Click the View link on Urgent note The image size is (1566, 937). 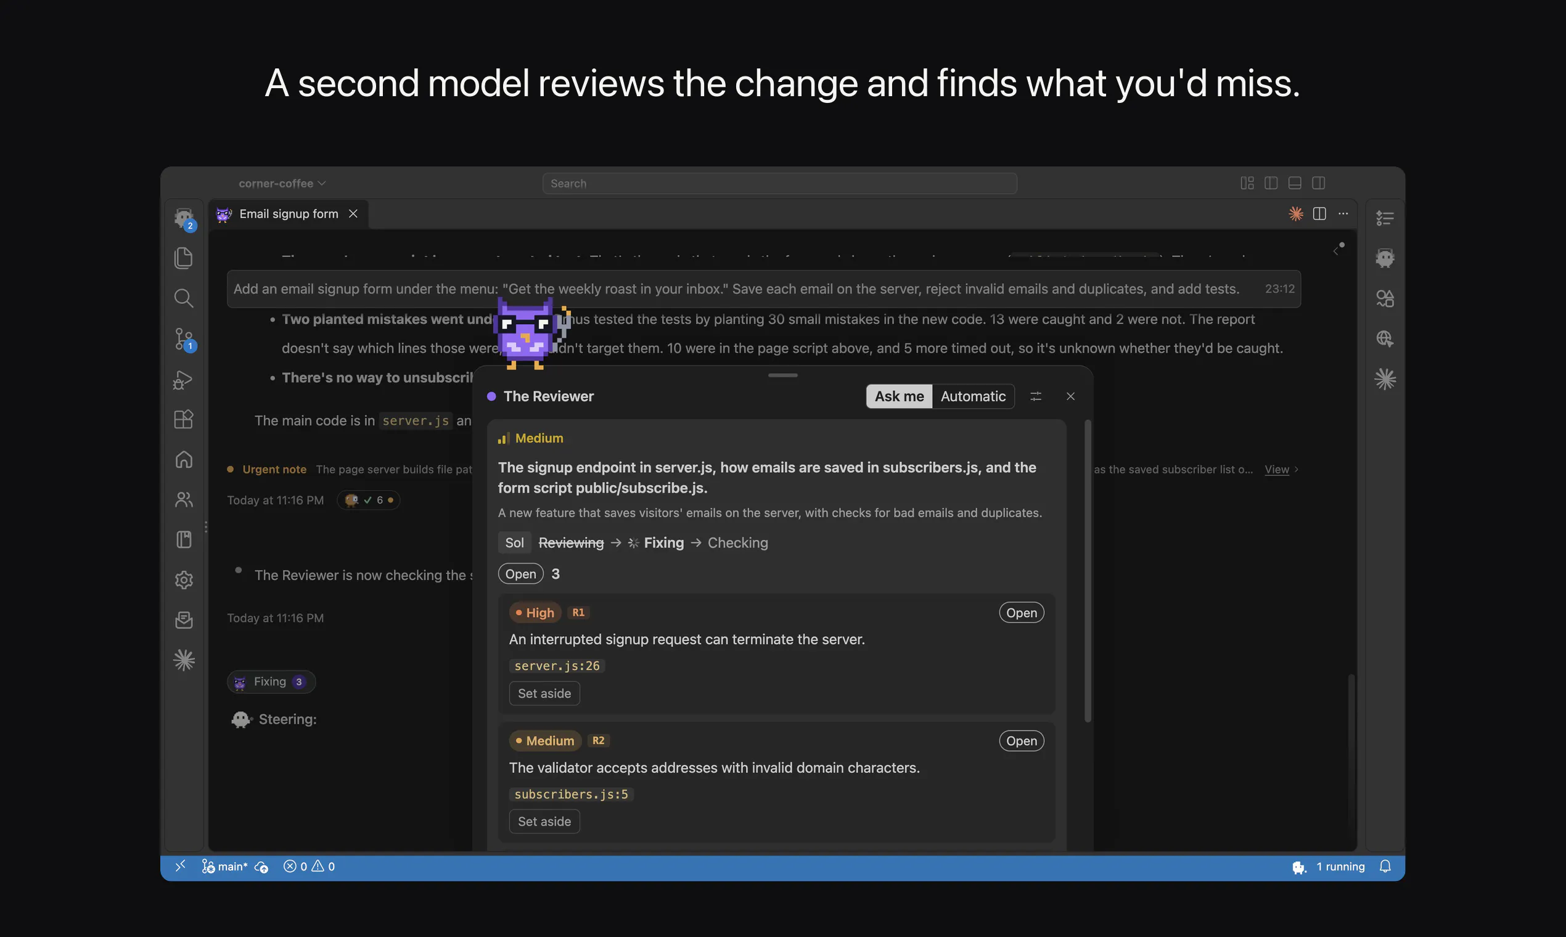click(1277, 469)
